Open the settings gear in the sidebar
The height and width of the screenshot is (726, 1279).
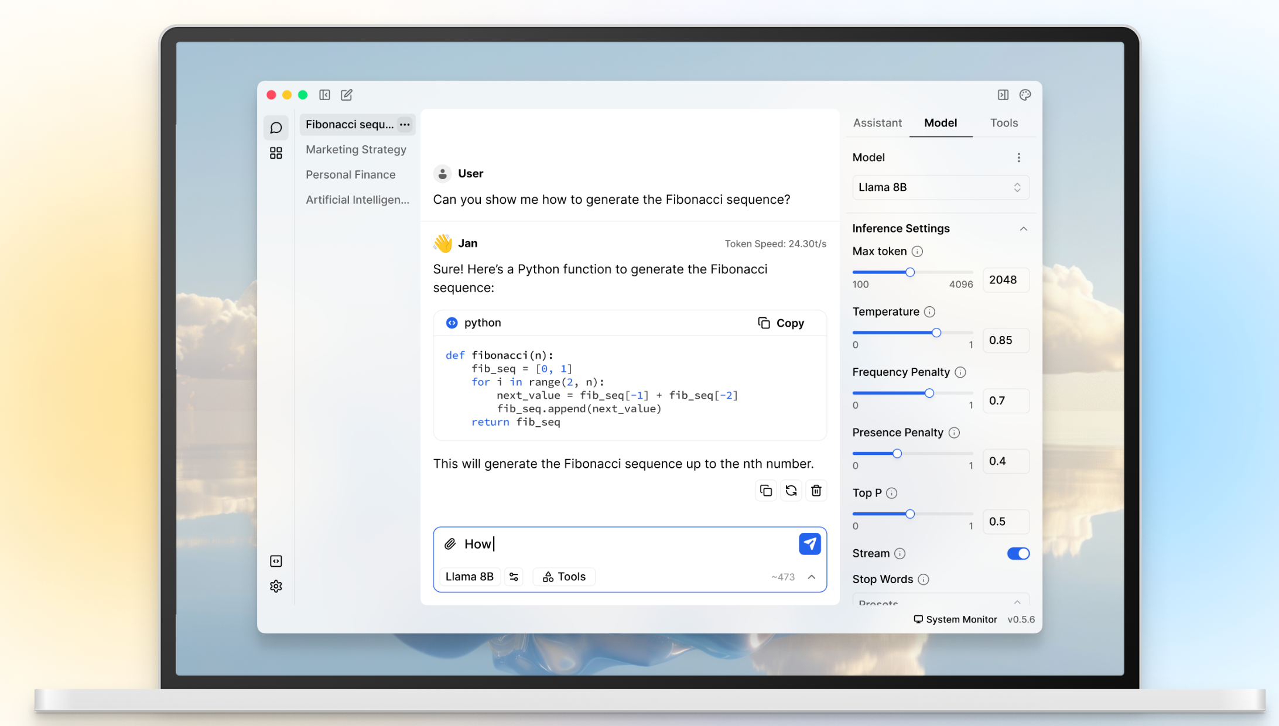pos(276,586)
